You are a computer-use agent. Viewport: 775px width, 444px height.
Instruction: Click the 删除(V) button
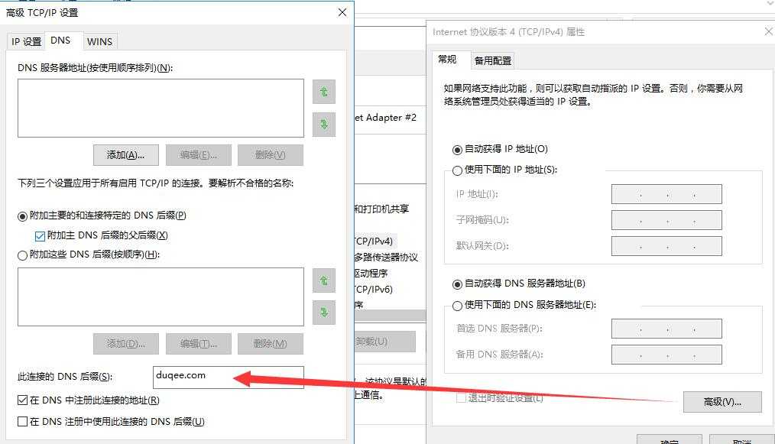(x=271, y=155)
